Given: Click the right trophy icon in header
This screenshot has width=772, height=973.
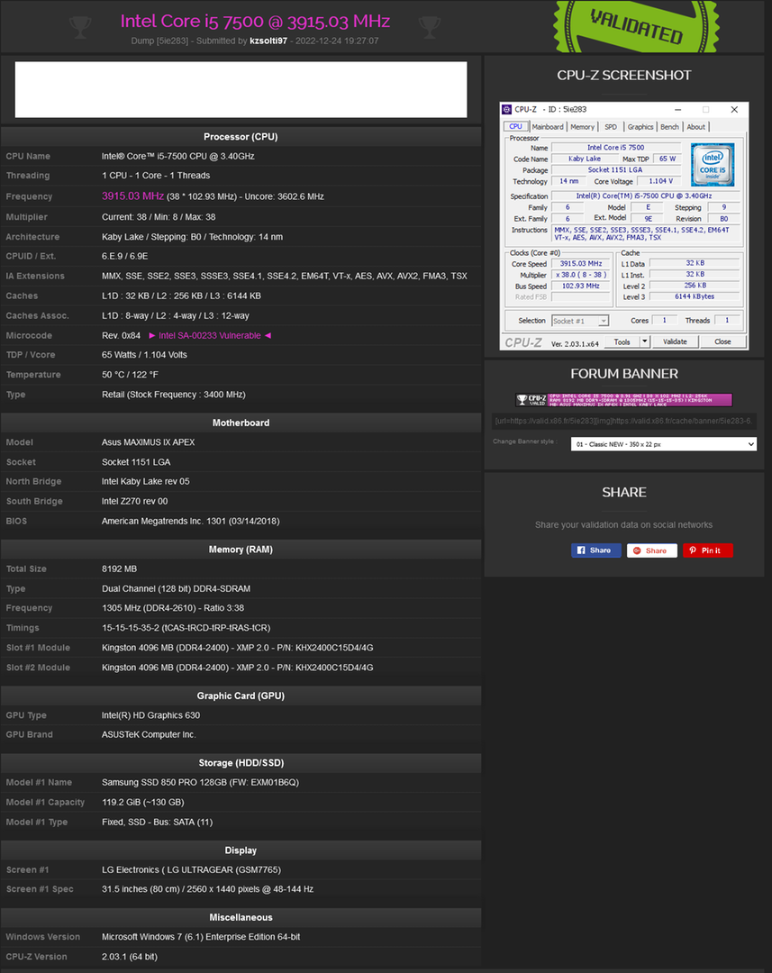Looking at the screenshot, I should tap(430, 27).
